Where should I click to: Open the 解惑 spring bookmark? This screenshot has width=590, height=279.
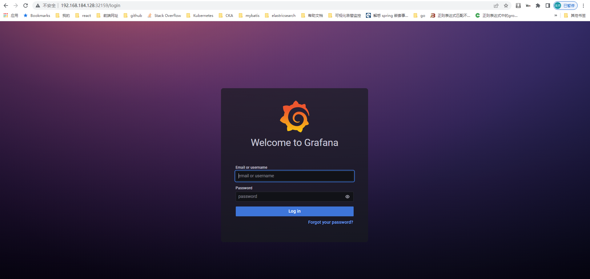[x=387, y=15]
